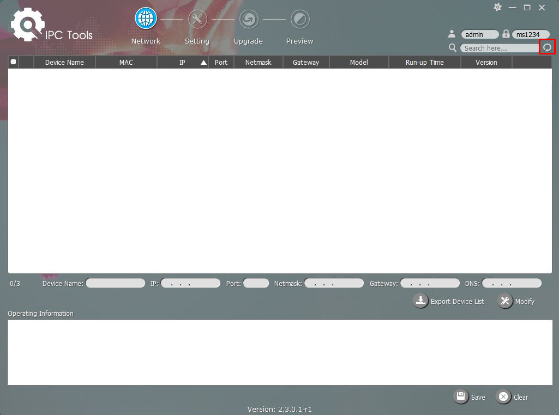The image size is (559, 415).
Task: Click the DNS input field
Action: pos(512,283)
